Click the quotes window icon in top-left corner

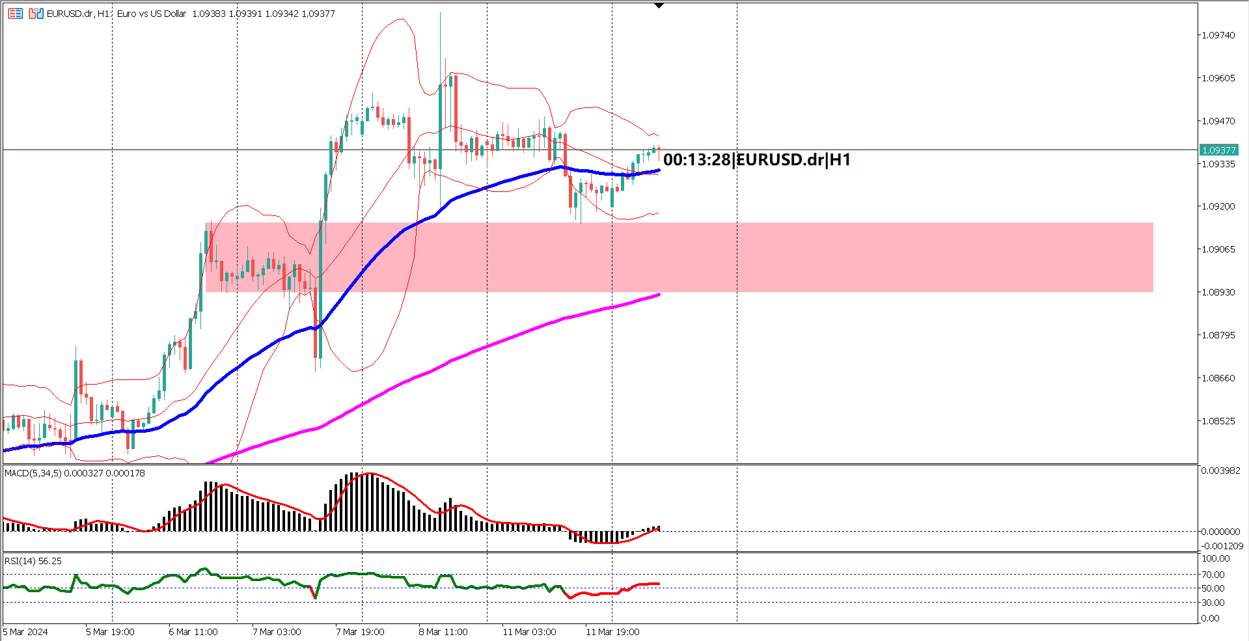coord(15,13)
